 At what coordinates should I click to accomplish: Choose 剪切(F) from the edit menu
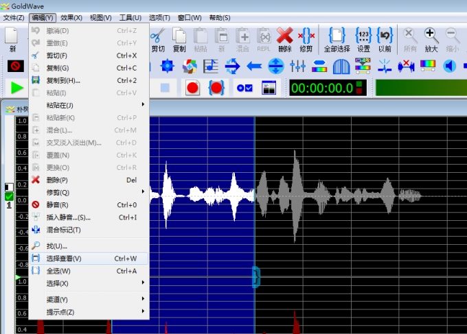[x=89, y=56]
